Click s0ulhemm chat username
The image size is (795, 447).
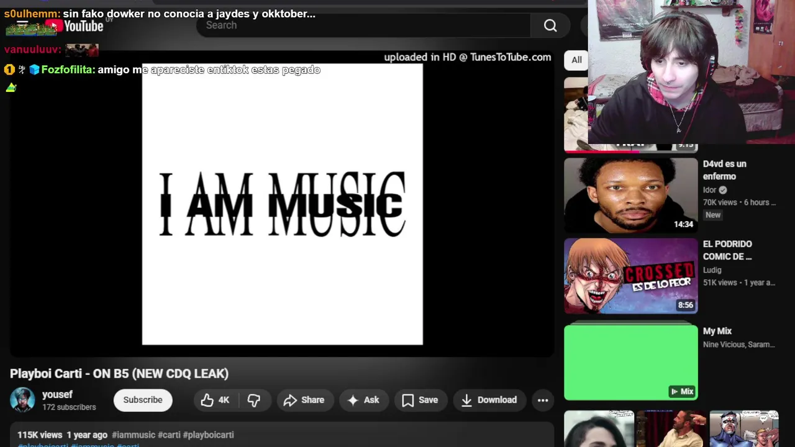pyautogui.click(x=32, y=14)
